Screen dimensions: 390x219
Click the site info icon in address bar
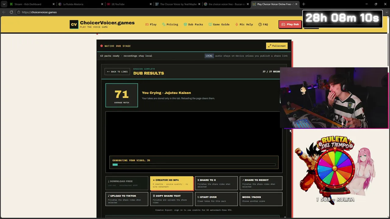point(19,12)
